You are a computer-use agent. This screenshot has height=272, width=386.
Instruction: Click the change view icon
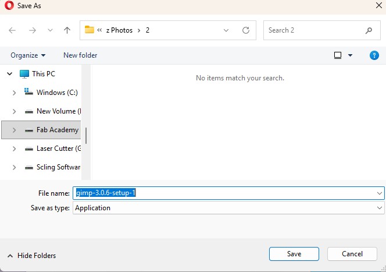click(338, 55)
